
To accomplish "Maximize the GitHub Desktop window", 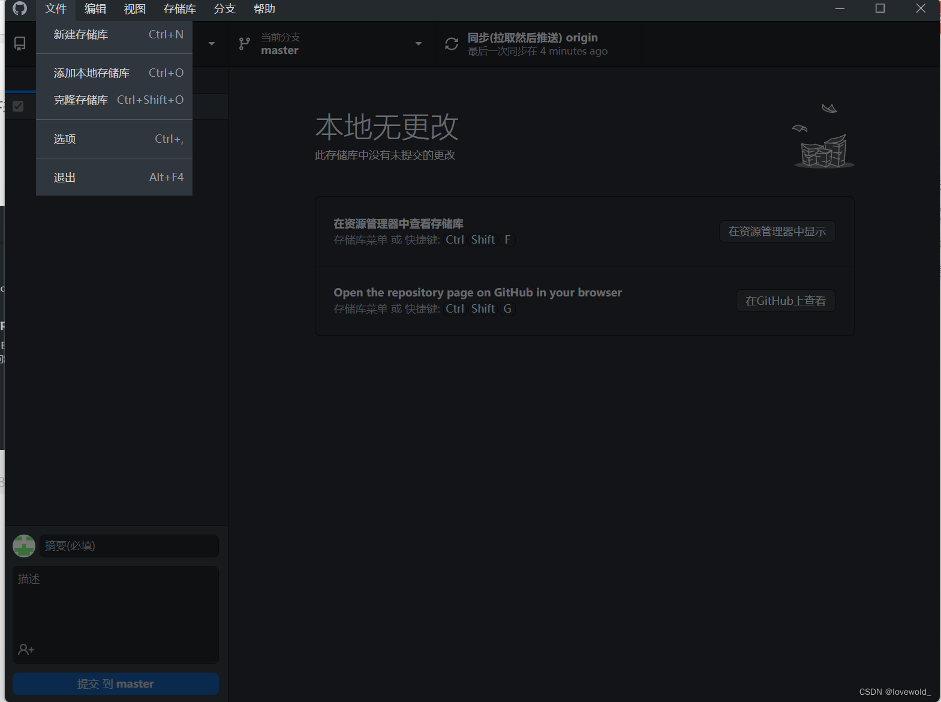I will (880, 8).
